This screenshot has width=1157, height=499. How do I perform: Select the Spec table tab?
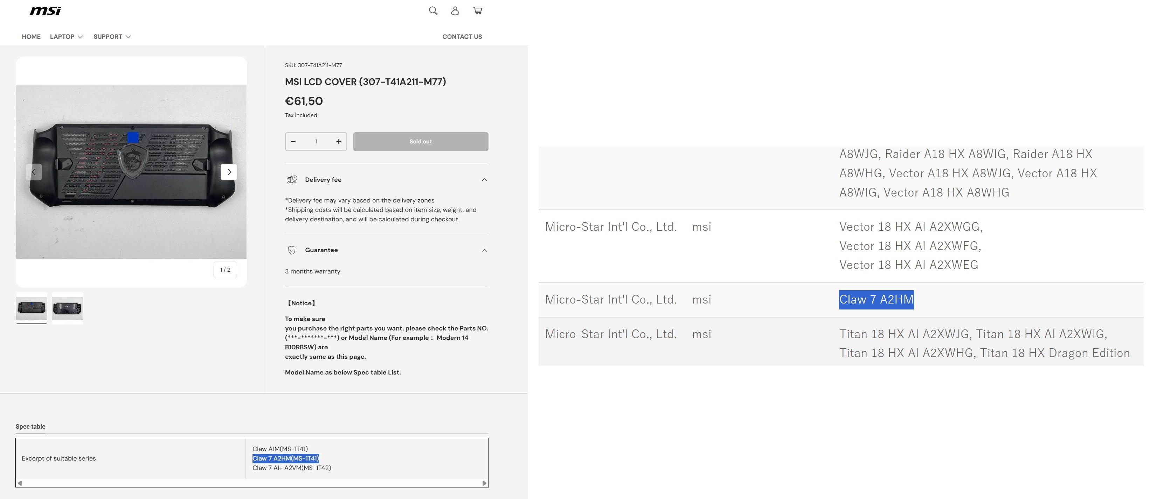tap(30, 426)
